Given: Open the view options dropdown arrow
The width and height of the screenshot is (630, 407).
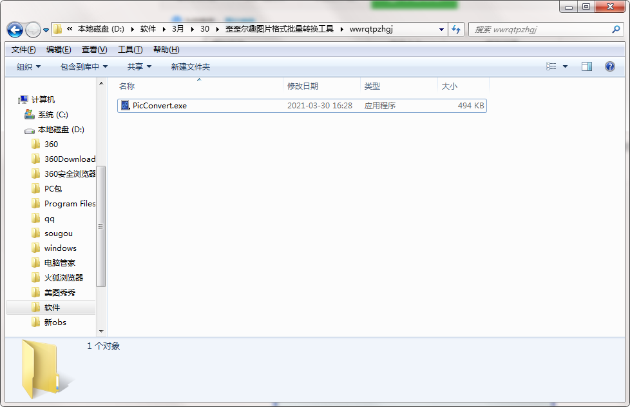Looking at the screenshot, I should [x=565, y=66].
